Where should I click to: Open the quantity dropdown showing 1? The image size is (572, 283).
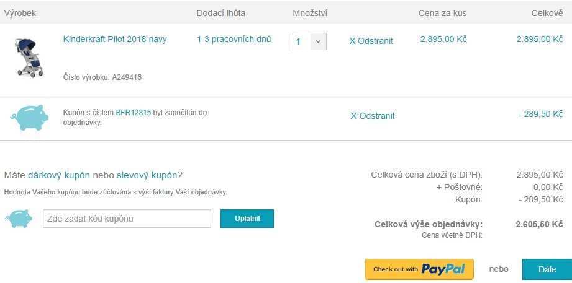pos(309,41)
